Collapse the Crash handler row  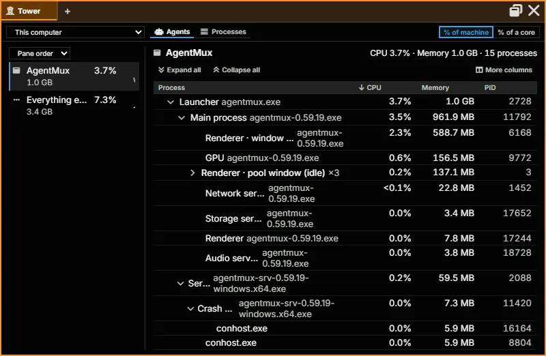point(190,308)
